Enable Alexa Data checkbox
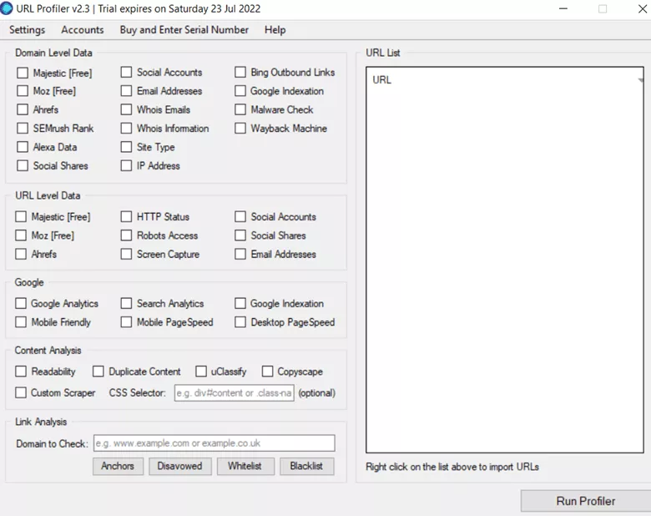Viewport: 651px width, 516px height. click(x=23, y=147)
